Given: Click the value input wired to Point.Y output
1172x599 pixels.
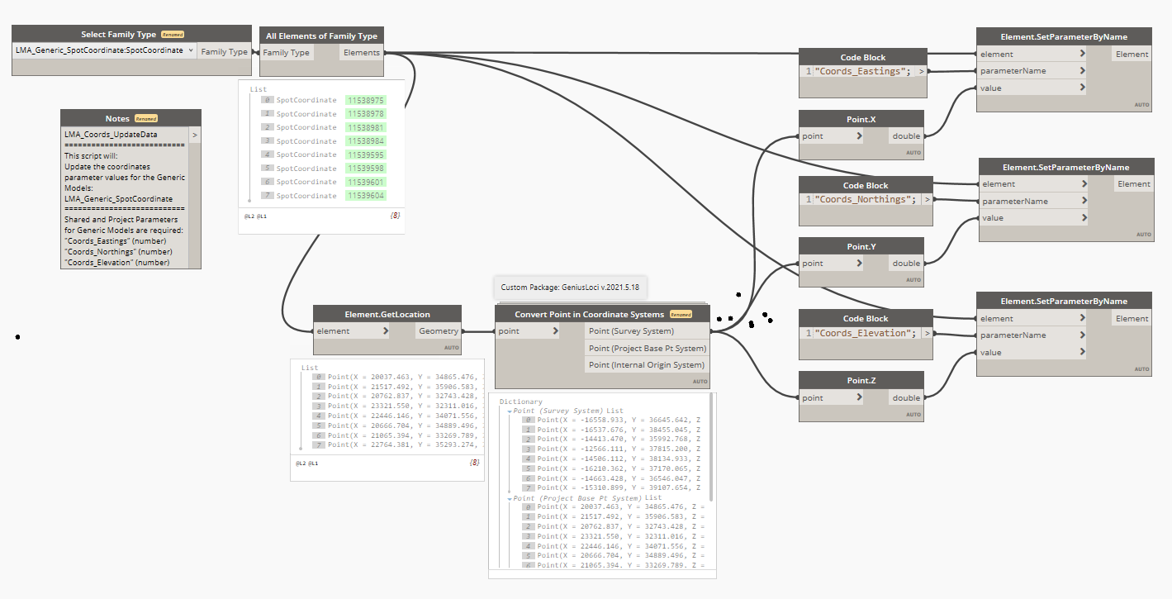Looking at the screenshot, I should pyautogui.click(x=1033, y=218).
